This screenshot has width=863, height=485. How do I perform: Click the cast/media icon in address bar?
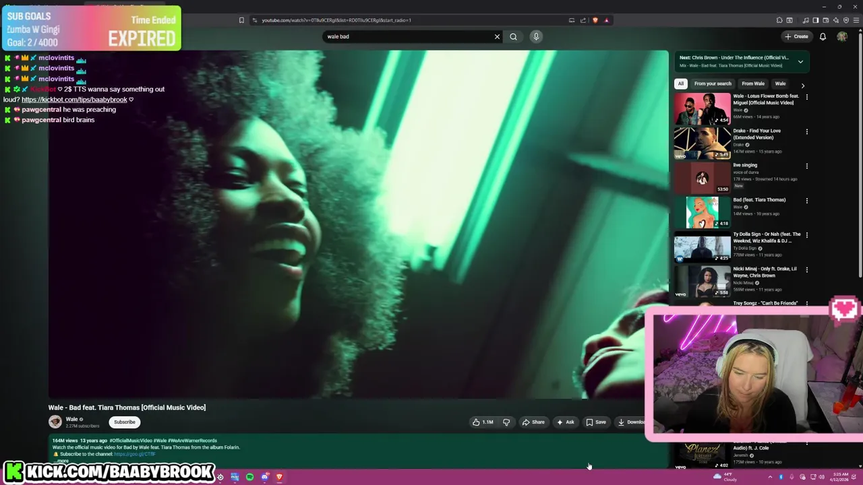tap(571, 20)
